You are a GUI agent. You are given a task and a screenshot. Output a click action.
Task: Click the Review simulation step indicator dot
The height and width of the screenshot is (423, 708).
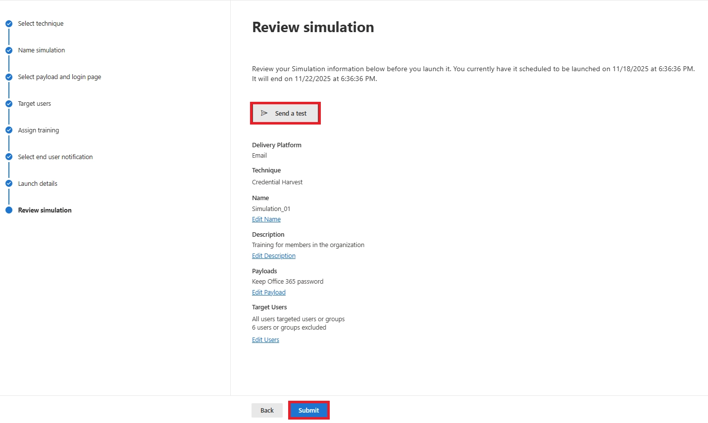(x=8, y=210)
